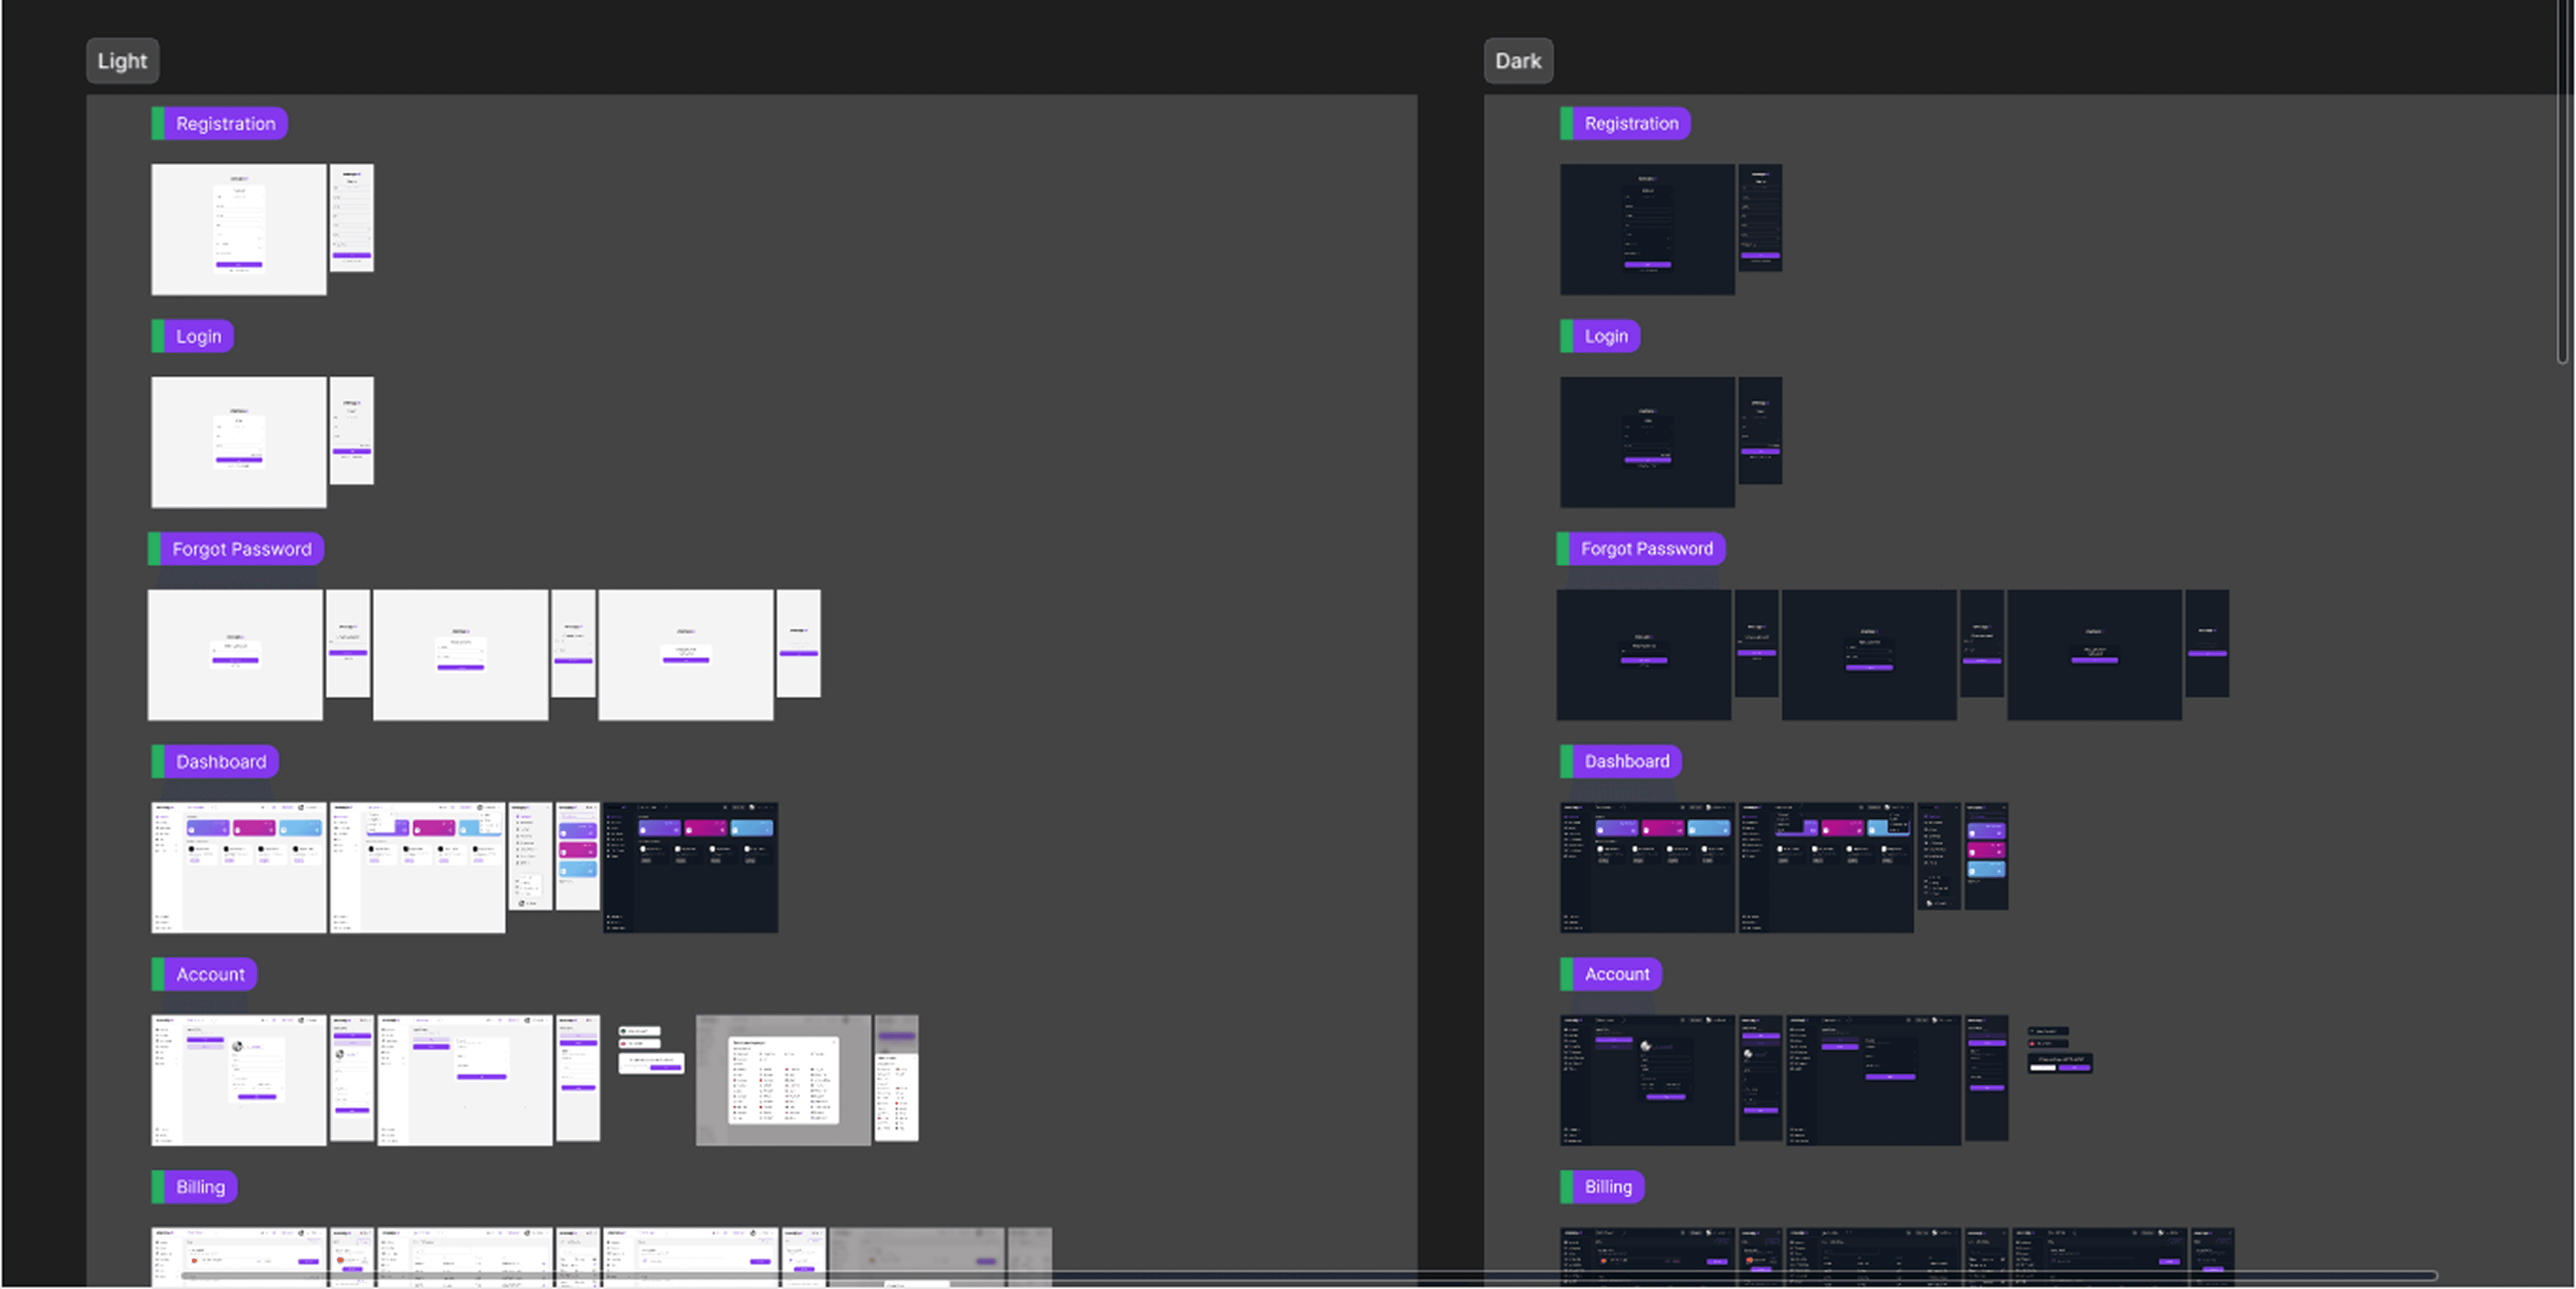This screenshot has height=1289, width=2576.
Task: Select the Billing tag in the Light section
Action: (200, 1187)
